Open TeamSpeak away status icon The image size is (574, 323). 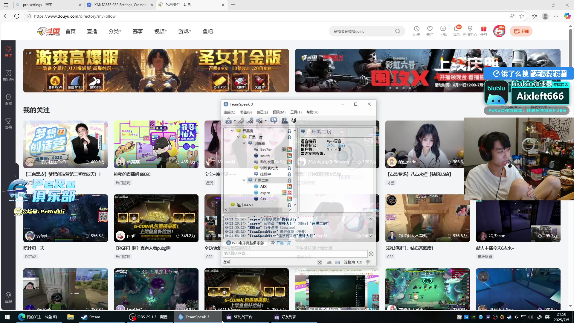(x=228, y=121)
